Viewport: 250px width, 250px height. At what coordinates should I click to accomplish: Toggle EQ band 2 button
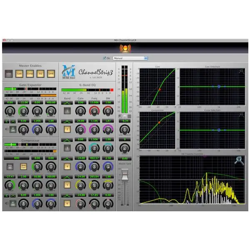(x=67, y=129)
